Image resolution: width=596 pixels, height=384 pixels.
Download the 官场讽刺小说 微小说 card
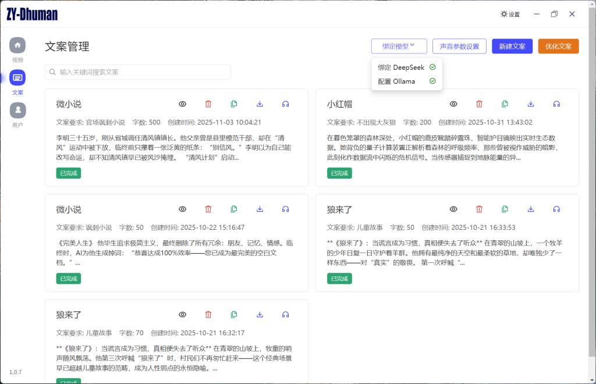pyautogui.click(x=260, y=104)
